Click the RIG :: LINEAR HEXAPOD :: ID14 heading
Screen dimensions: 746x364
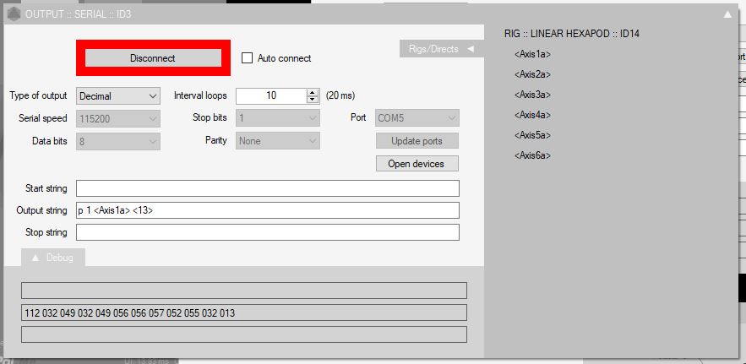(571, 34)
